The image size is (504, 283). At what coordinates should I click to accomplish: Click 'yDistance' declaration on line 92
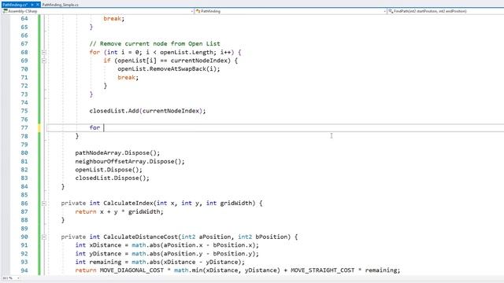click(105, 253)
